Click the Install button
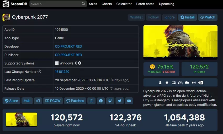This screenshot has height=134, width=223. 187,17
